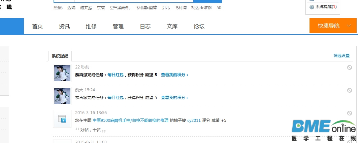
Task: Click hot search term 东软
Action: pos(101,8)
